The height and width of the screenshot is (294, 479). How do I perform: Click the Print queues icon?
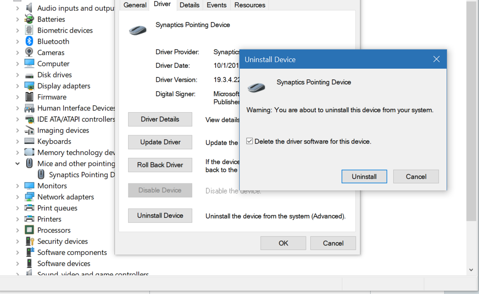coord(29,208)
